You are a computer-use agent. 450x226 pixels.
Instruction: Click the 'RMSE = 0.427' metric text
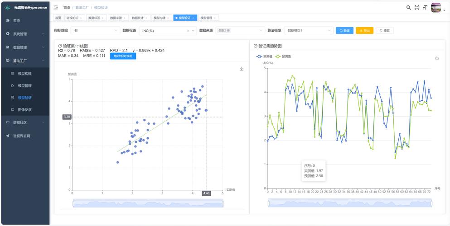pyautogui.click(x=92, y=50)
